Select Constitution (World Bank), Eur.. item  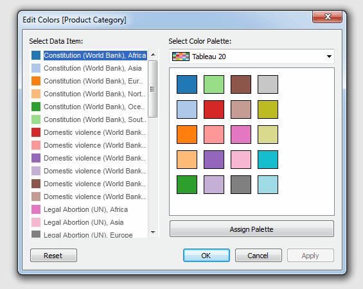coord(89,81)
